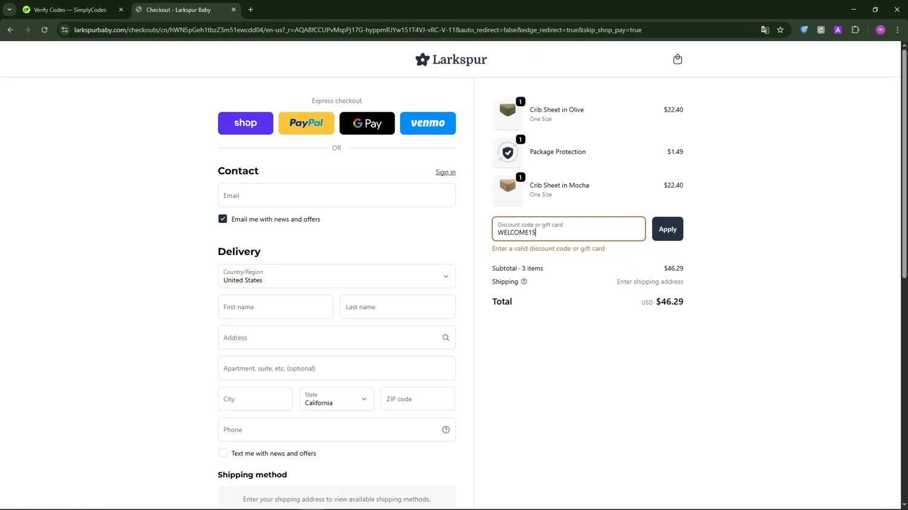The image size is (908, 510).
Task: Reload the checkout page
Action: [44, 30]
